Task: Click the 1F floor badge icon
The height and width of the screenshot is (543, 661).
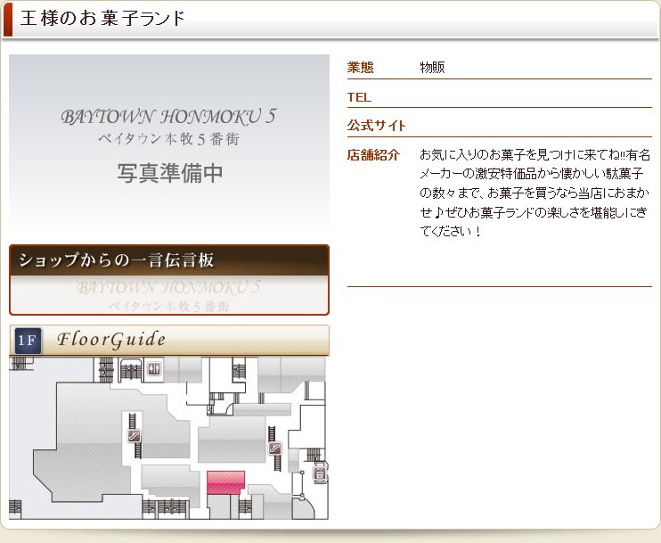Action: [28, 340]
